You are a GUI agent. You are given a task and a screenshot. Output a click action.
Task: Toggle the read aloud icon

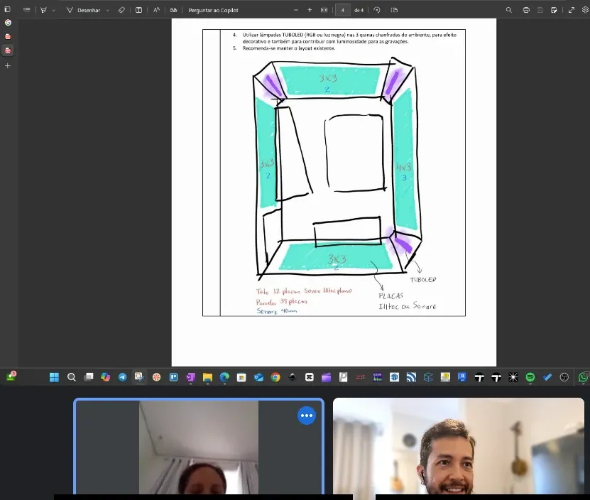tap(156, 10)
